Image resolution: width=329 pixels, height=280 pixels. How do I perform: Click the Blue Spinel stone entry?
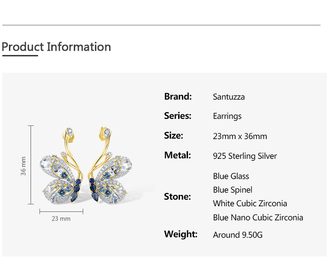(x=233, y=190)
